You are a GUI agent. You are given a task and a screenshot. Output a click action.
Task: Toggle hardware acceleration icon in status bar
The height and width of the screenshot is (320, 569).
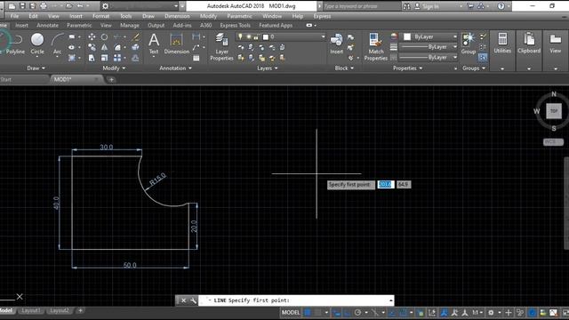point(532,312)
